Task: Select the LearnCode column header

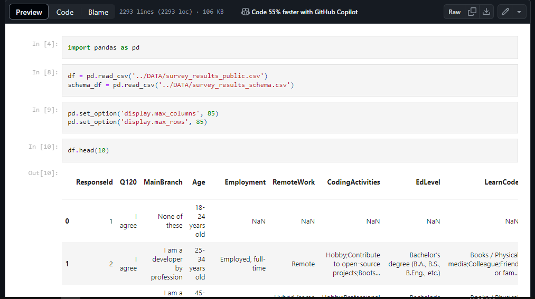Action: (x=501, y=182)
